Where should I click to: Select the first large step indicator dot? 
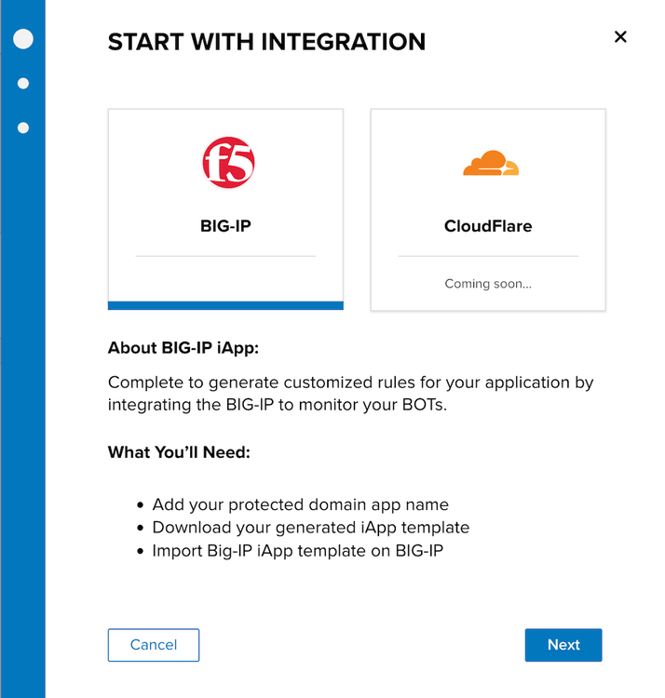(x=23, y=38)
